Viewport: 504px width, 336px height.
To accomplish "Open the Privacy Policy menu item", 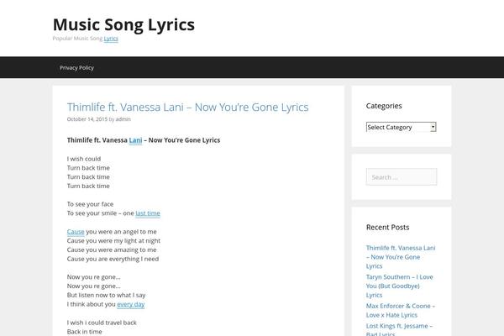I will (x=76, y=67).
